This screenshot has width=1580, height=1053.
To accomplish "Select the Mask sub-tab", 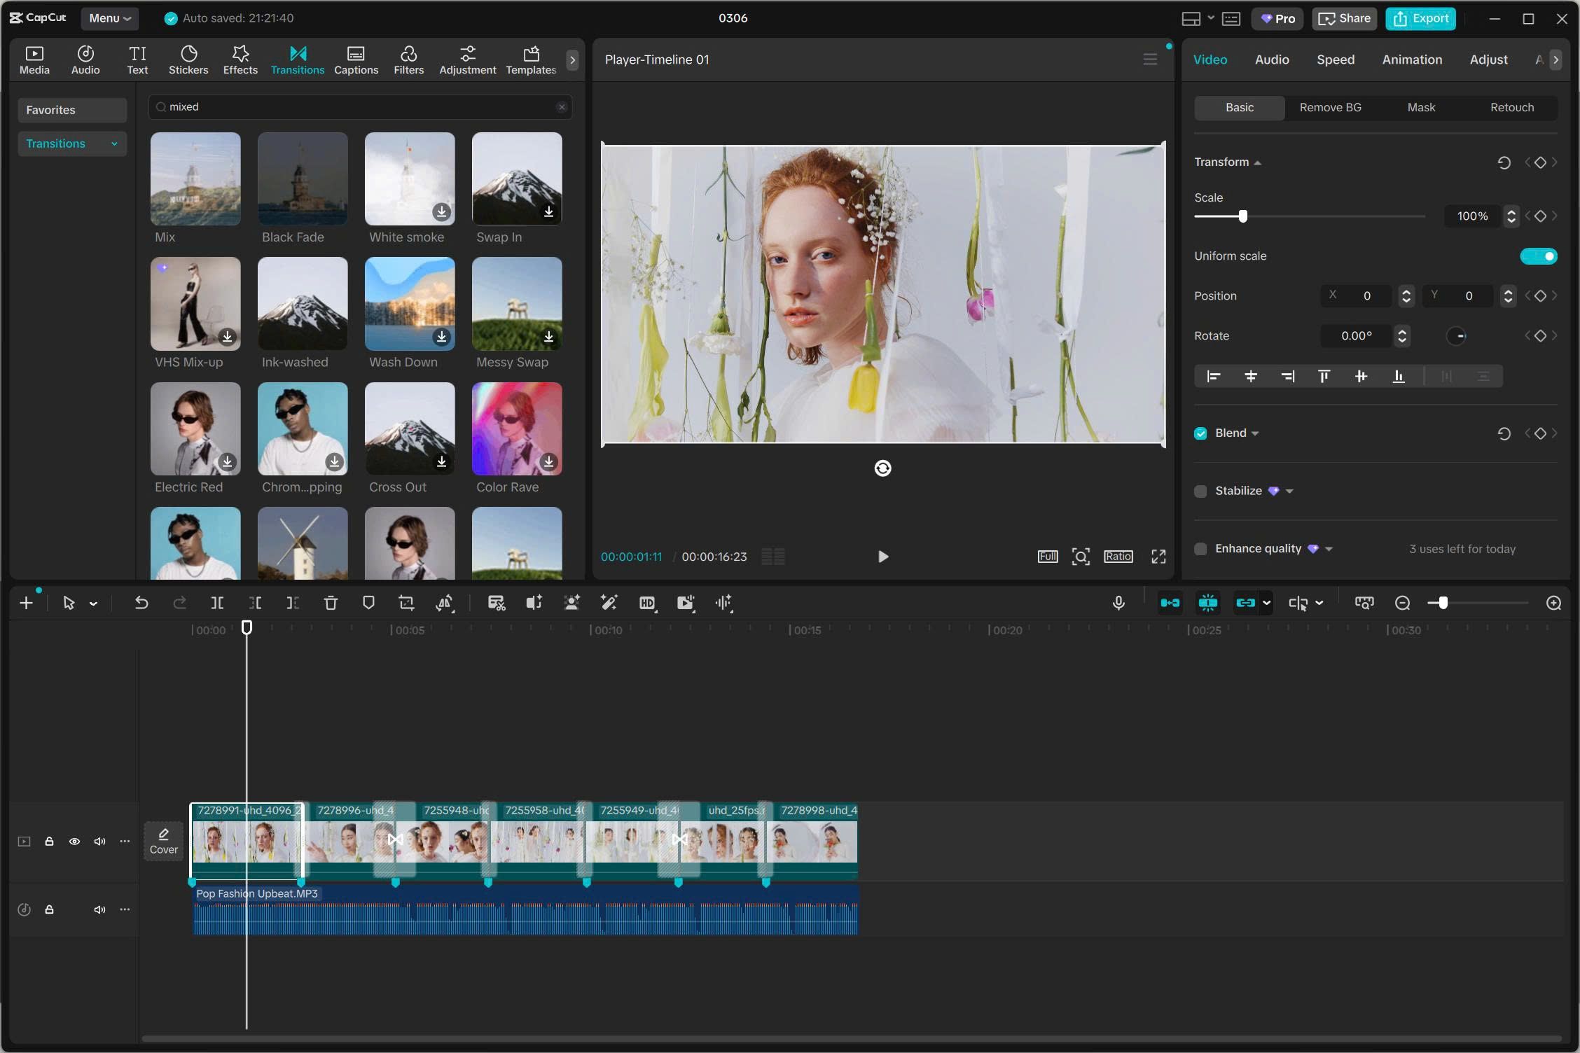I will [x=1421, y=107].
